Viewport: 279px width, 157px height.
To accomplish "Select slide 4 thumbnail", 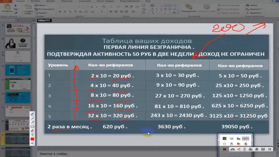I will 18,70.
